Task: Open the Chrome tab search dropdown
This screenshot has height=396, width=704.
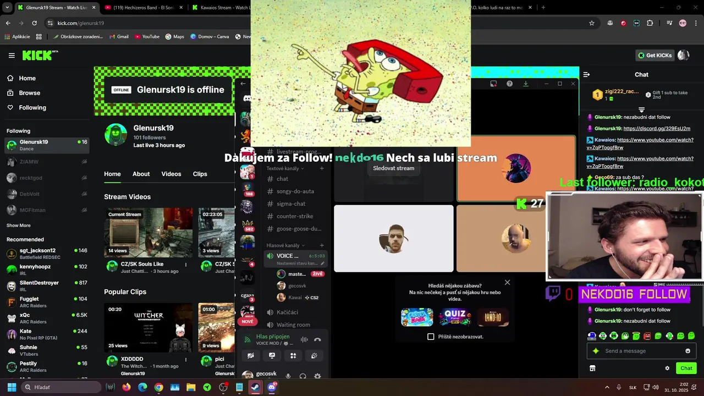Action: (x=7, y=8)
